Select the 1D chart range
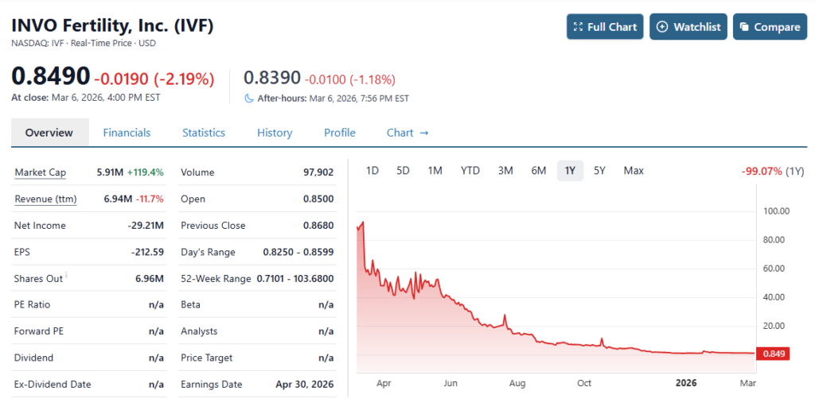The image size is (815, 410). click(x=372, y=171)
